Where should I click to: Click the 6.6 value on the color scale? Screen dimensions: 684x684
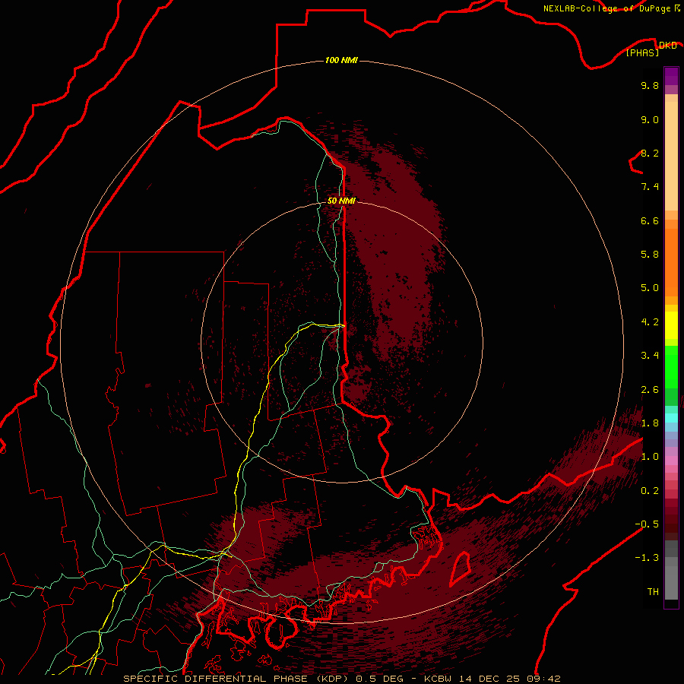coord(650,220)
